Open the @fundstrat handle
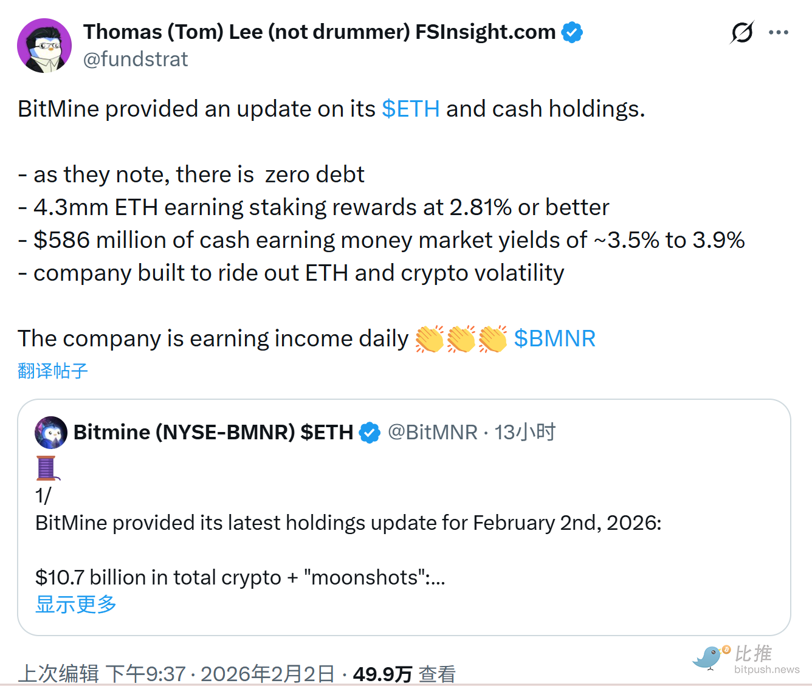This screenshot has height=686, width=812. click(x=136, y=60)
